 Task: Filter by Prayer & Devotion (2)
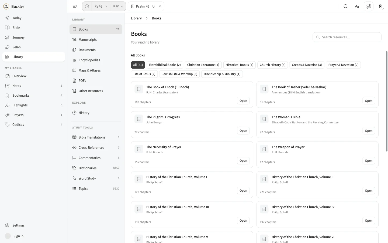coord(343,65)
